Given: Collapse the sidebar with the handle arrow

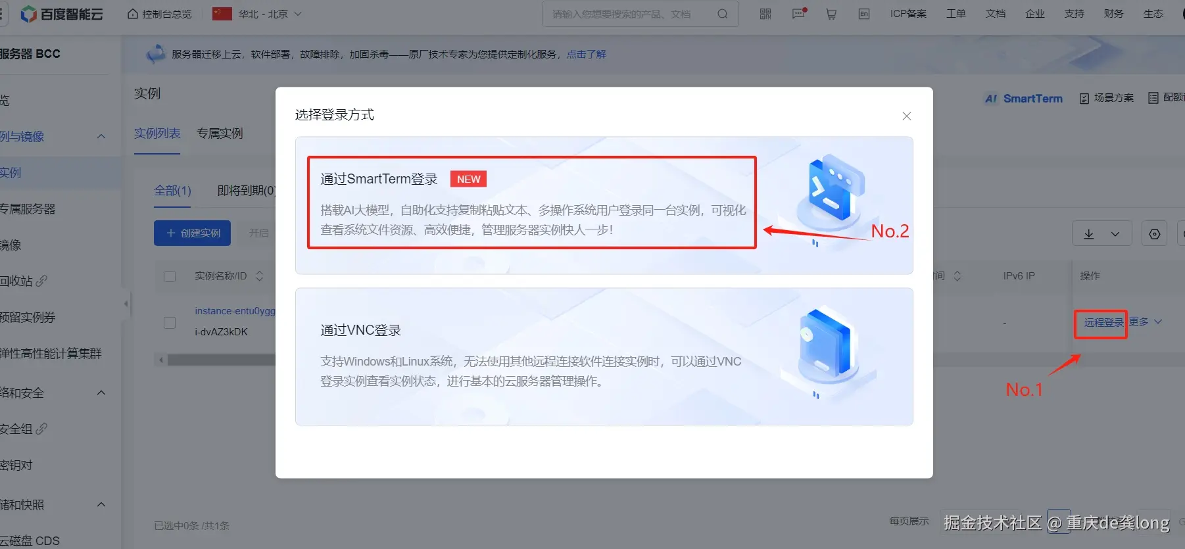Looking at the screenshot, I should coord(126,304).
